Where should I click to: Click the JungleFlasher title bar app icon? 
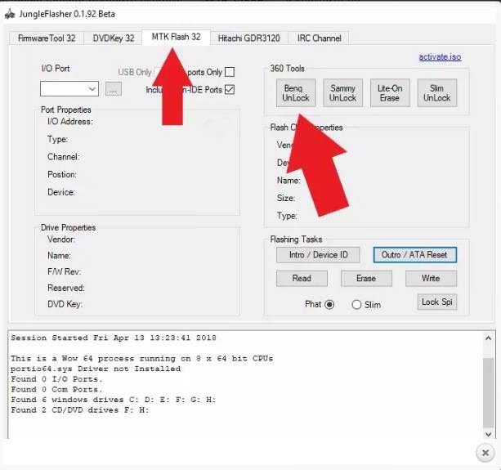(10, 14)
